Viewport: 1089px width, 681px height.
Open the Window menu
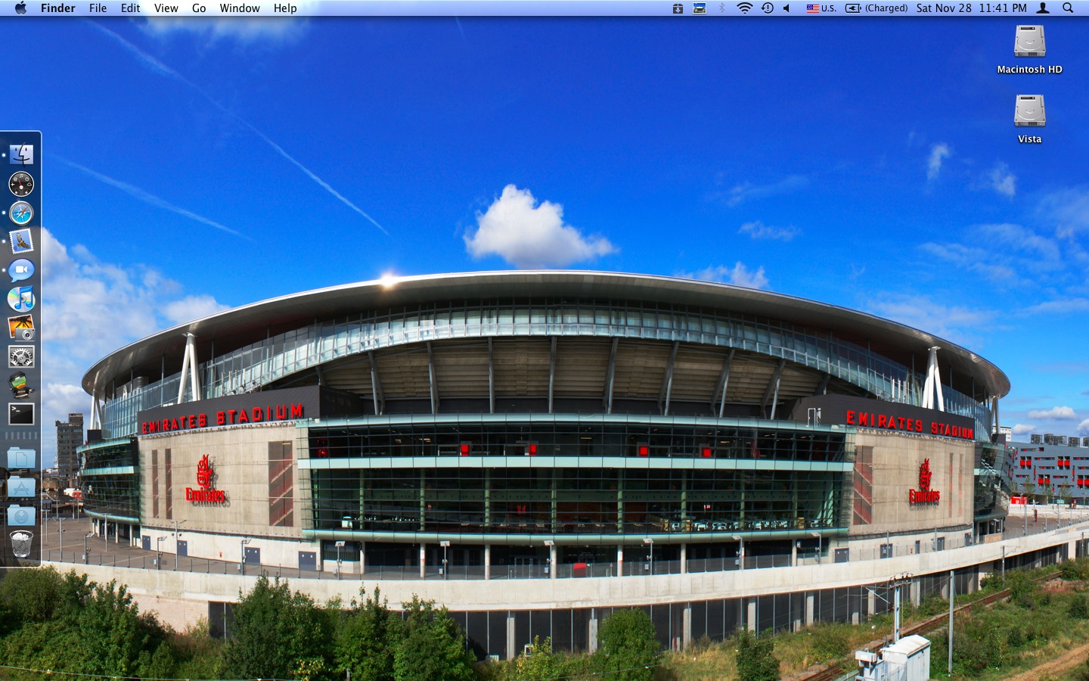240,8
